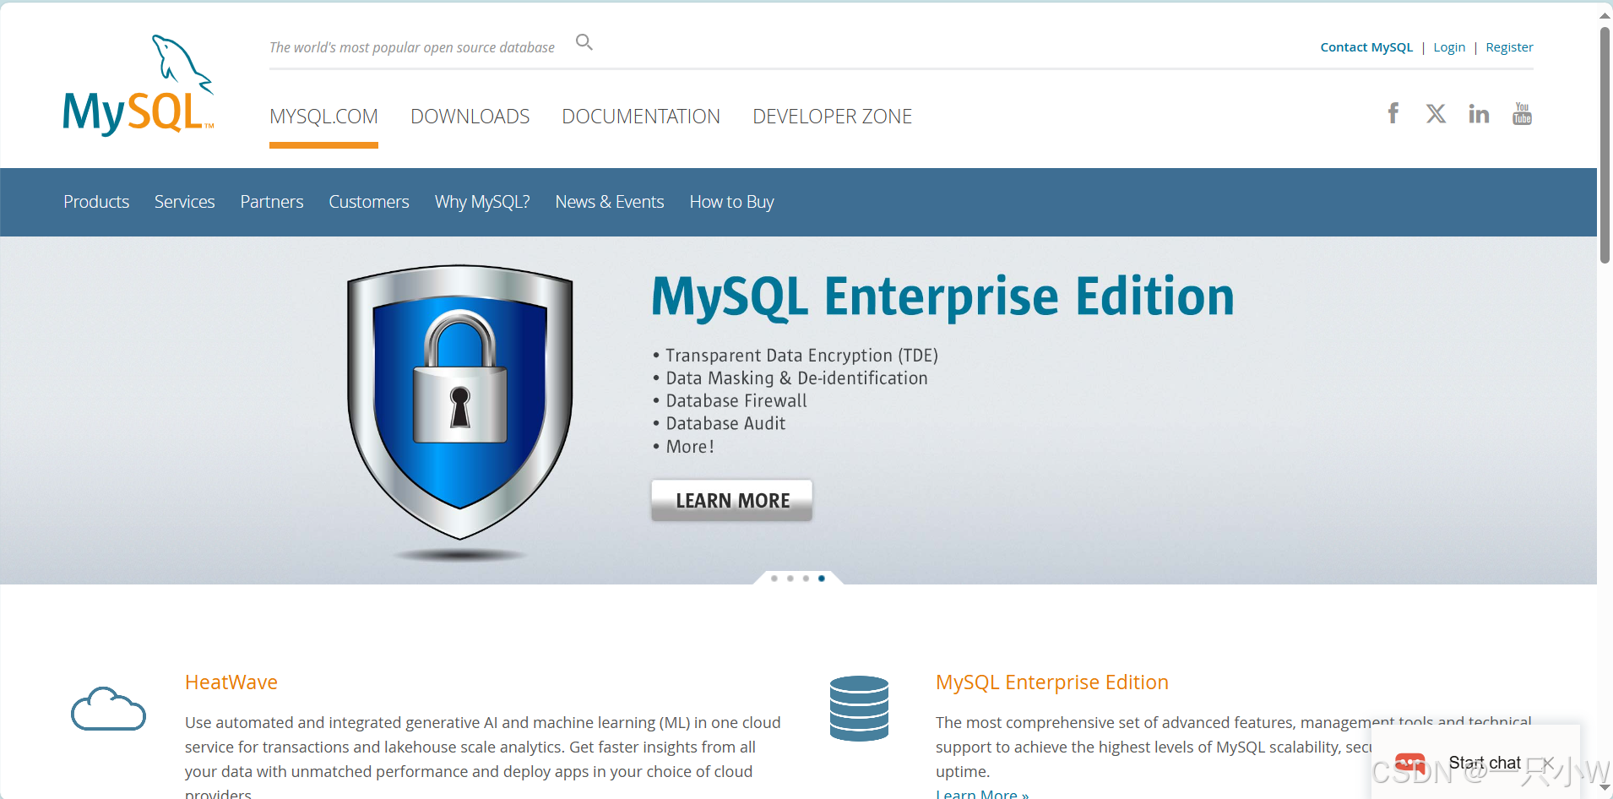Open the Services menu
1613x799 pixels.
185,202
